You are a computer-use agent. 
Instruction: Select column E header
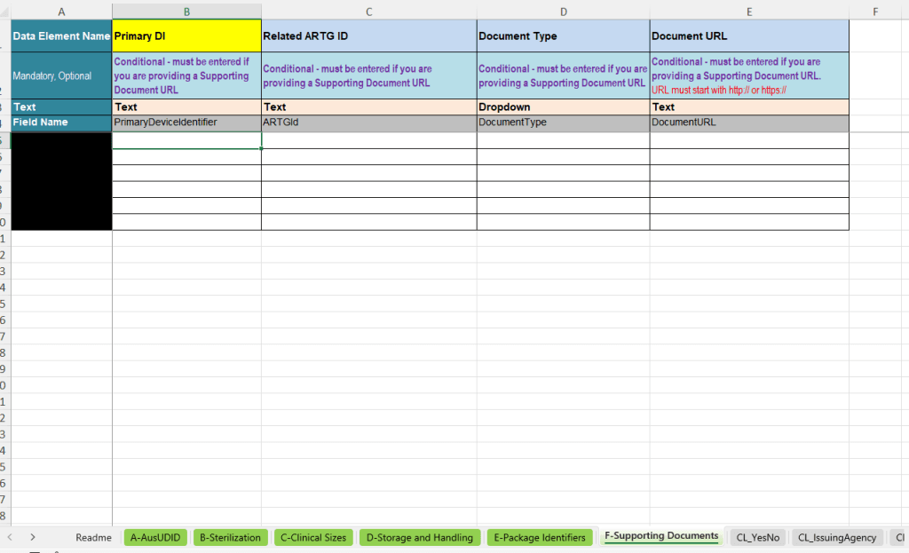tap(749, 12)
